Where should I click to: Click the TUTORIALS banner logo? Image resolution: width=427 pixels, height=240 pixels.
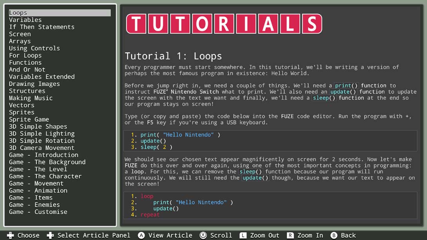[x=224, y=24]
